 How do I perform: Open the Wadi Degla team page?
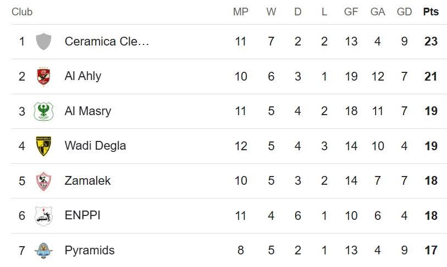(x=95, y=146)
